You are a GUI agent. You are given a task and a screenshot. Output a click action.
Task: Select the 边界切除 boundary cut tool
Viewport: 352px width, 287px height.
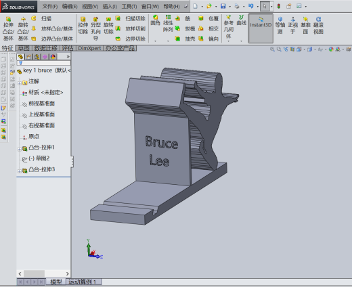click(x=130, y=39)
